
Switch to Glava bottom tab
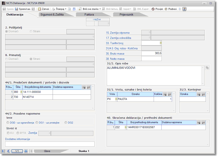[47, 151]
